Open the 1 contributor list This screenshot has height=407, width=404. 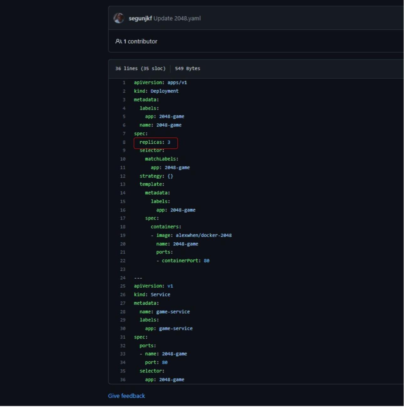(x=140, y=41)
